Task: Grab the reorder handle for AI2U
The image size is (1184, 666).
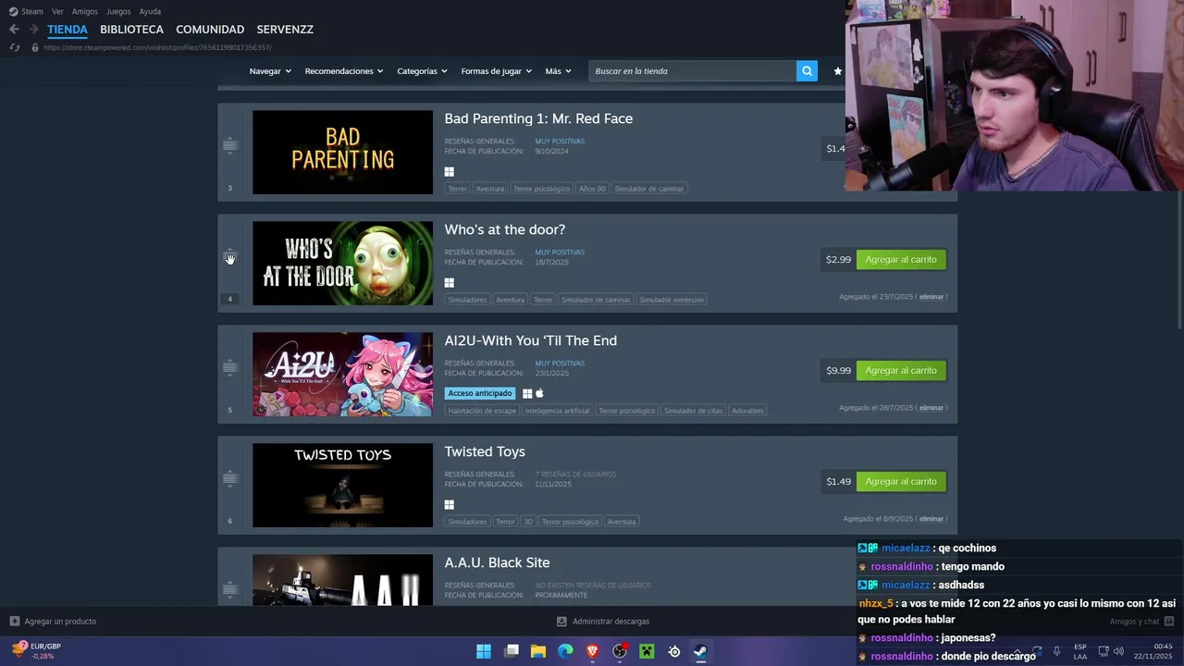Action: click(229, 367)
